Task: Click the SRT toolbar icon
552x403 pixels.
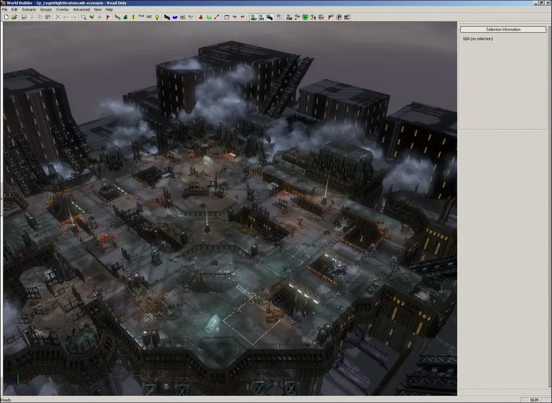Action: [x=149, y=17]
